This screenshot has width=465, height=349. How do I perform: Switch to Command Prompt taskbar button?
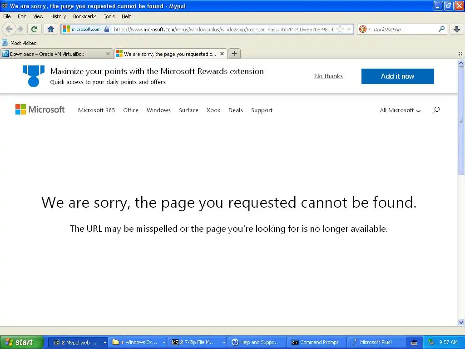[316, 342]
